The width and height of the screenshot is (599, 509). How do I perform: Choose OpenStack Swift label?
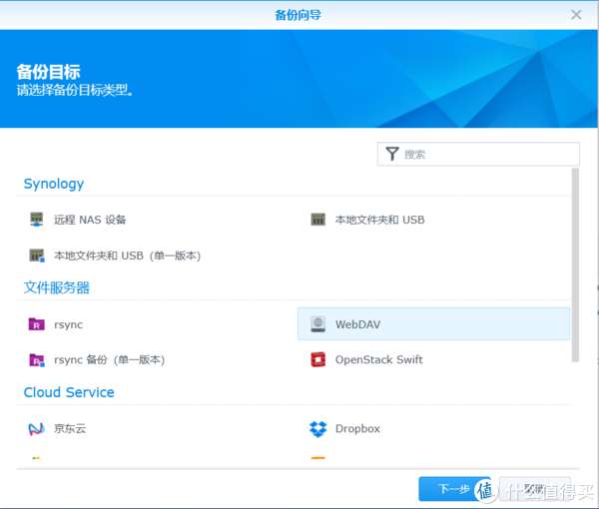(379, 359)
